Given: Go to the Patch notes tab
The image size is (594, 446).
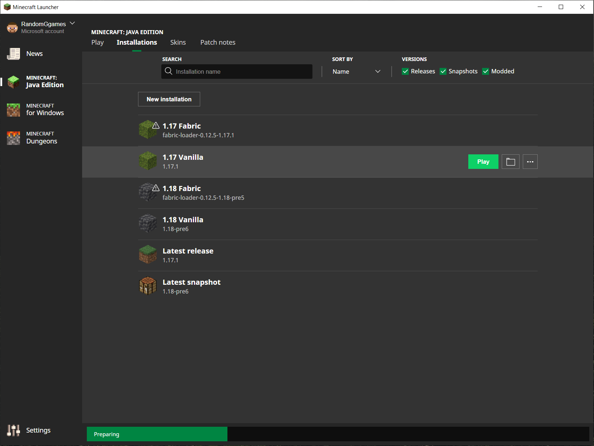Looking at the screenshot, I should [x=218, y=42].
